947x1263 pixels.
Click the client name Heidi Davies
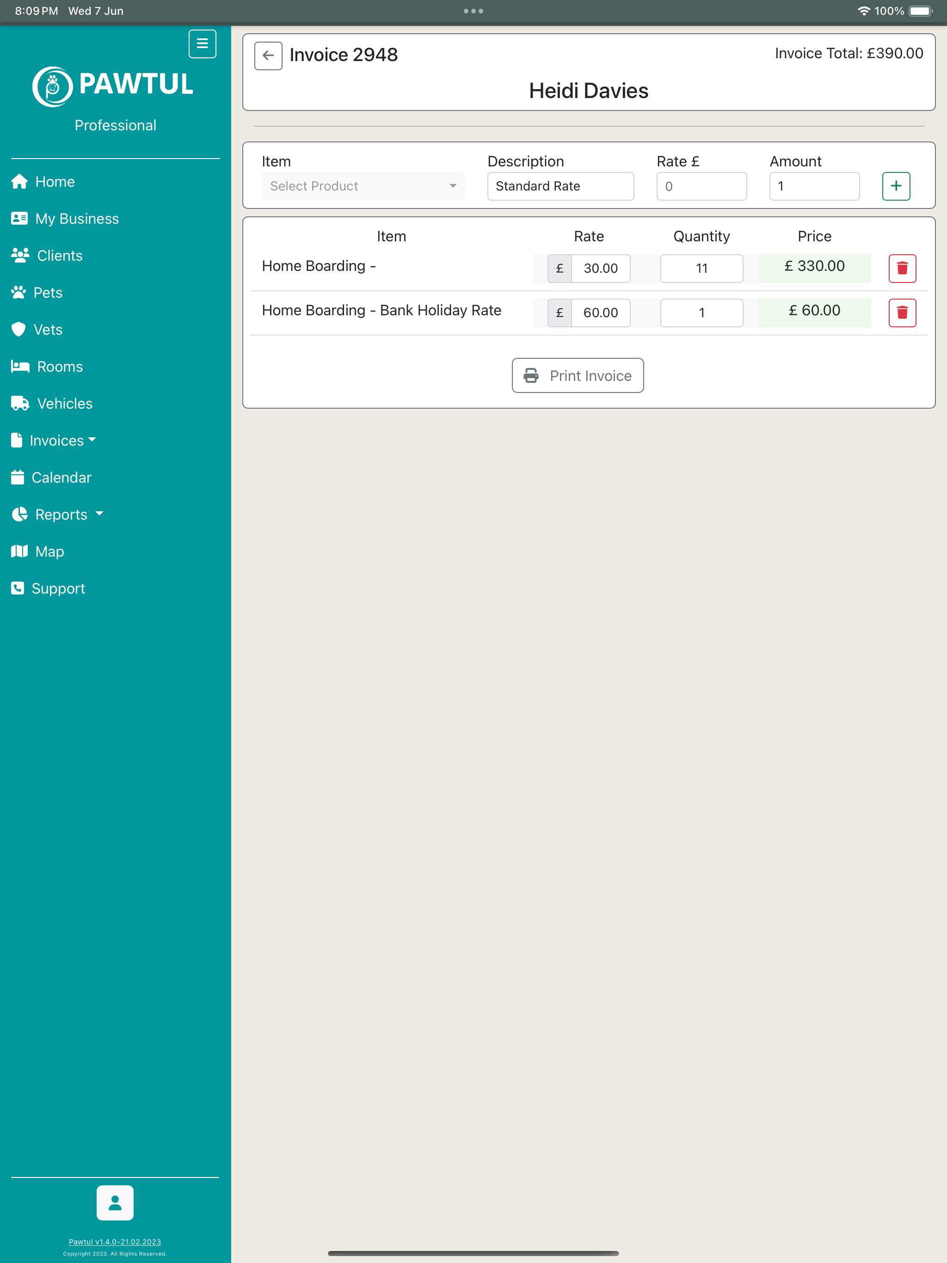tap(588, 91)
